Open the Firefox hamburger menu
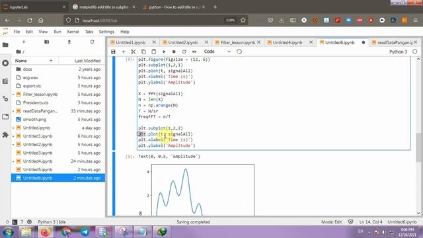423x238 pixels. (x=416, y=20)
